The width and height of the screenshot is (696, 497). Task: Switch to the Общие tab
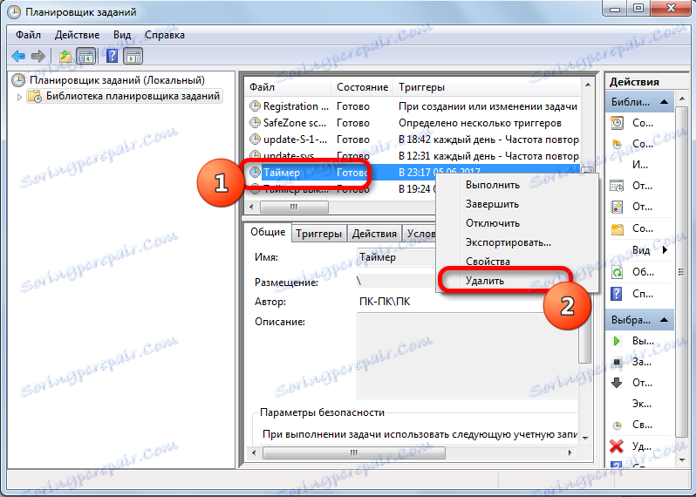click(268, 232)
